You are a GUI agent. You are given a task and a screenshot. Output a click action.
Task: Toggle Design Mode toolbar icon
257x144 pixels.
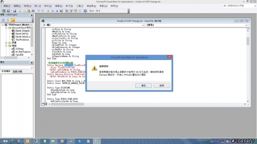point(61,11)
